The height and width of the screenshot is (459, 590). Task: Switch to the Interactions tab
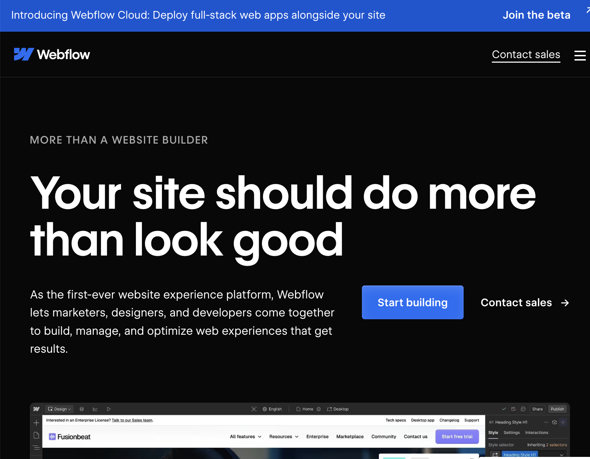(536, 433)
